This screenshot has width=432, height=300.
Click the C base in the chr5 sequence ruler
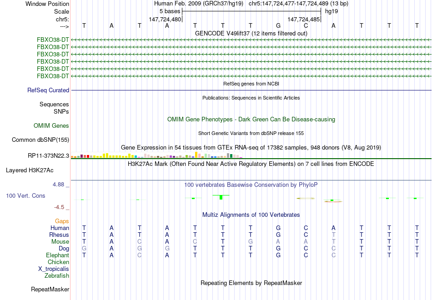(306, 25)
